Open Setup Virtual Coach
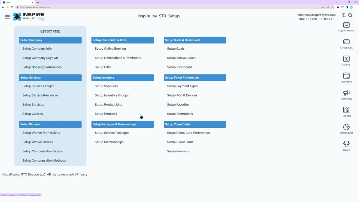Viewport: 359px width, 202px height. (181, 58)
